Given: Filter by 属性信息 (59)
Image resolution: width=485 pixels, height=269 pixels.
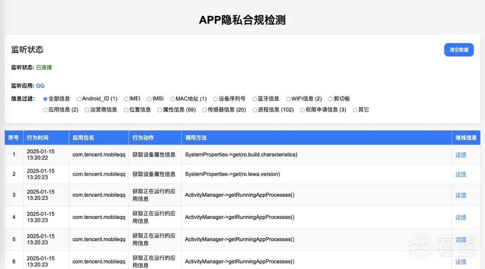Looking at the screenshot, I should 160,110.
